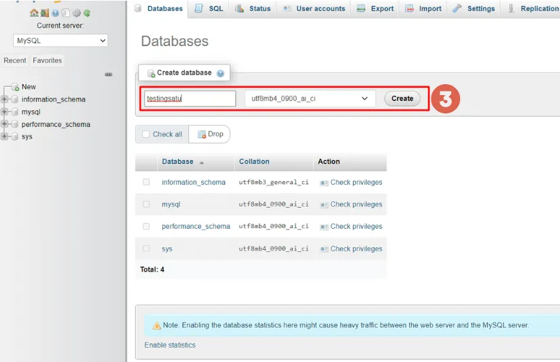This screenshot has height=362, width=560.
Task: Expand information_schema node in tree
Action: click(4, 99)
